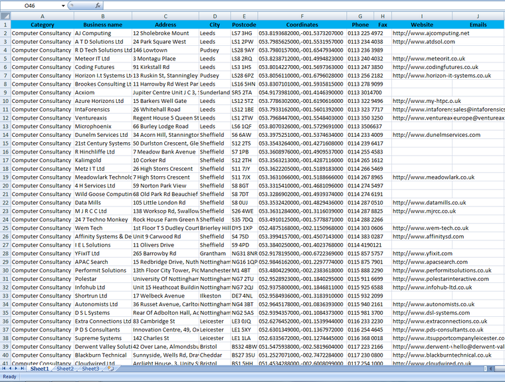The height and width of the screenshot is (382, 505).
Task: Select row 20 header number
Action: (5, 185)
